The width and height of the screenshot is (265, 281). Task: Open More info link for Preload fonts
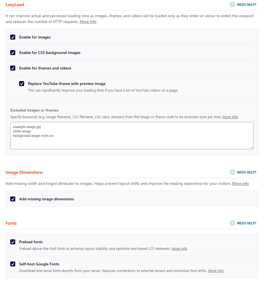pyautogui.click(x=179, y=249)
